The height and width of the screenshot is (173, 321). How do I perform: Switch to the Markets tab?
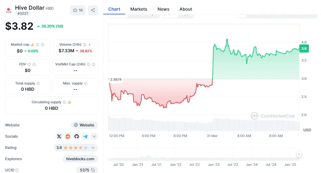[139, 9]
